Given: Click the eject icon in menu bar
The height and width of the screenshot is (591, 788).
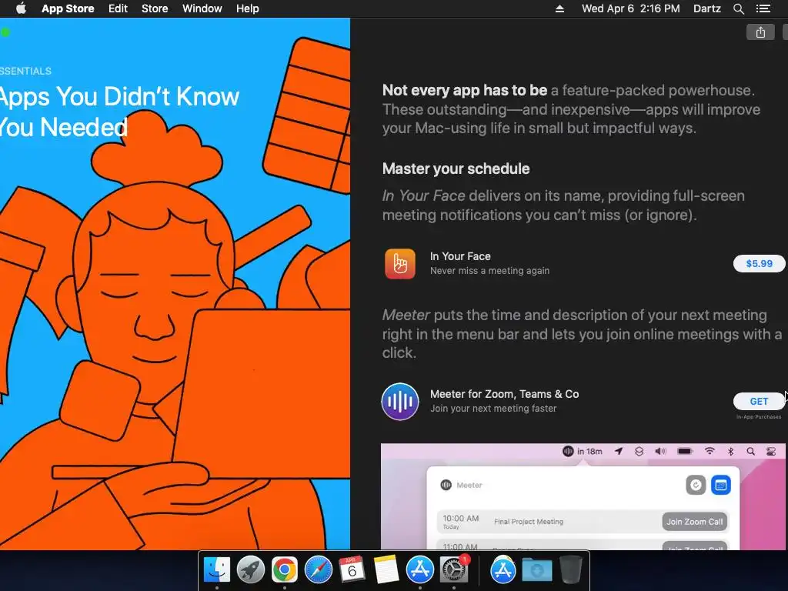Looking at the screenshot, I should pos(559,8).
